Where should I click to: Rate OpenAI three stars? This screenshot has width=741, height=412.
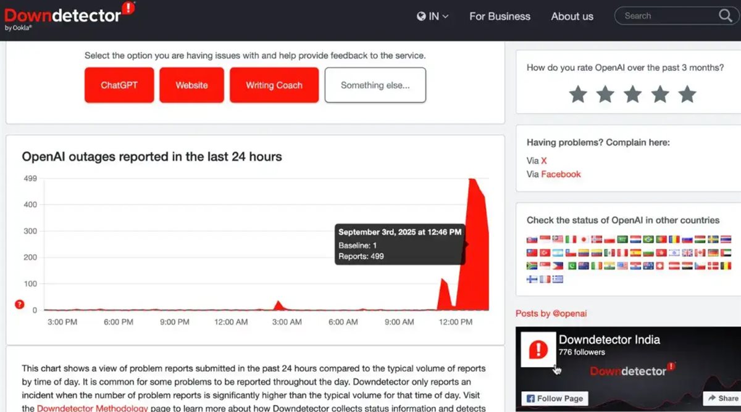tap(632, 94)
